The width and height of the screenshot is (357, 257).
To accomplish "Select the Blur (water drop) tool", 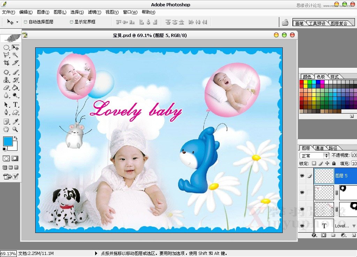I will click(6, 95).
